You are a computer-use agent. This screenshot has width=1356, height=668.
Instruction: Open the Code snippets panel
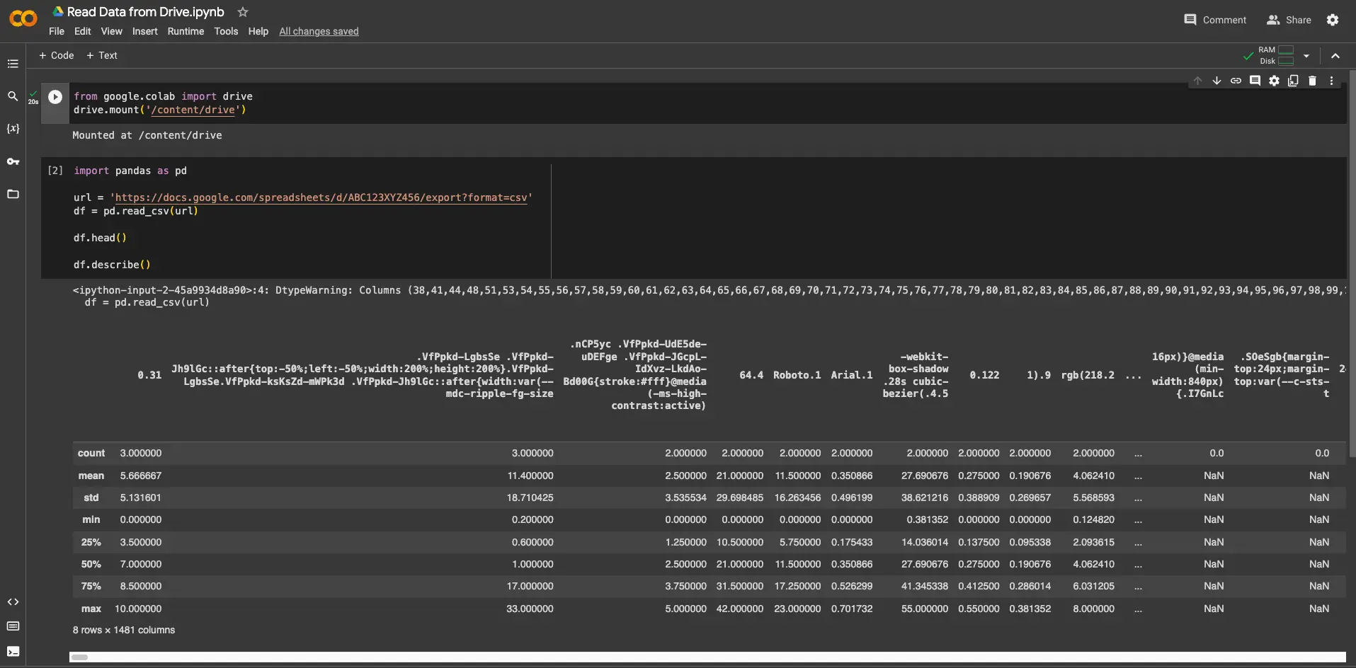tap(13, 602)
